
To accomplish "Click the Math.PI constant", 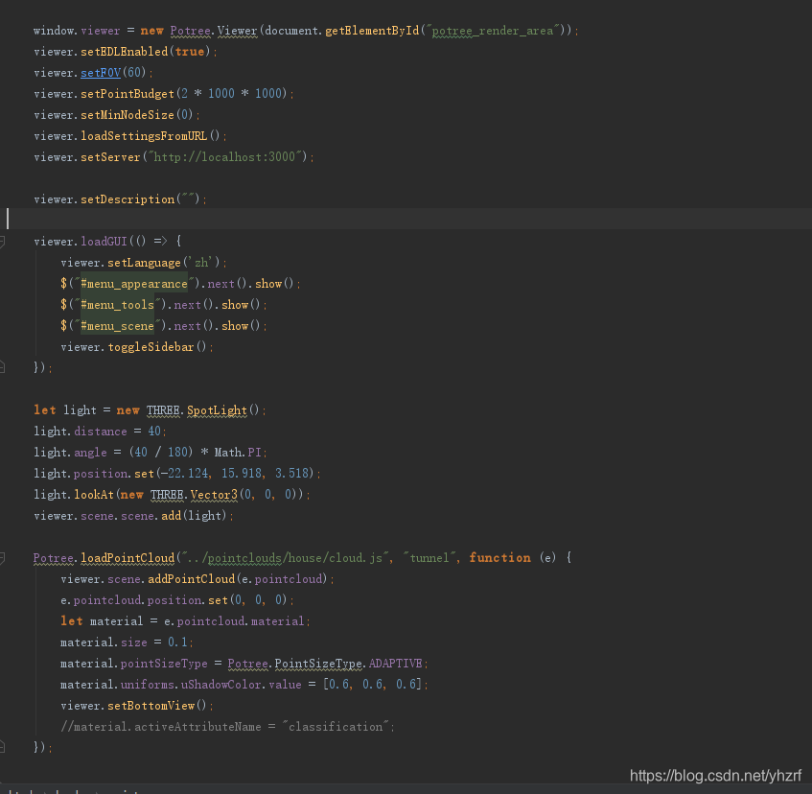I will 238,453.
